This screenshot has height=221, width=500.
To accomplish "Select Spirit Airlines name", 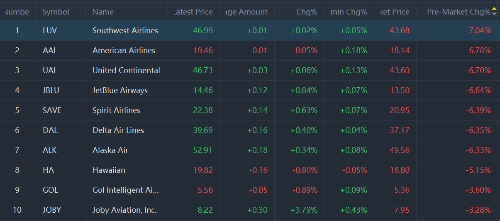I will point(116,110).
